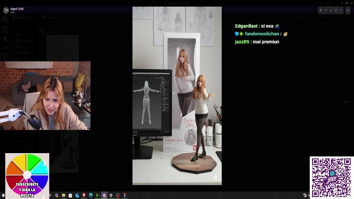Open the three-dot more options menu
Screen dimensions: 354x199
pyautogui.click(x=341, y=11)
